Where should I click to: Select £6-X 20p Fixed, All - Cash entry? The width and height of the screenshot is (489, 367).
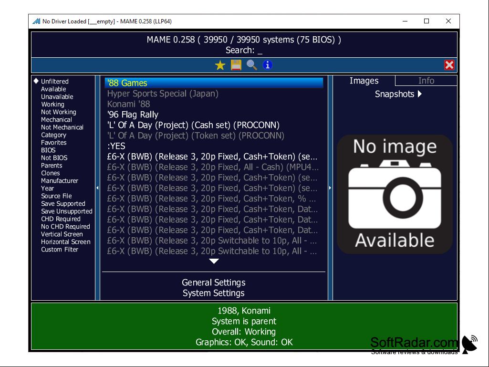pos(213,167)
